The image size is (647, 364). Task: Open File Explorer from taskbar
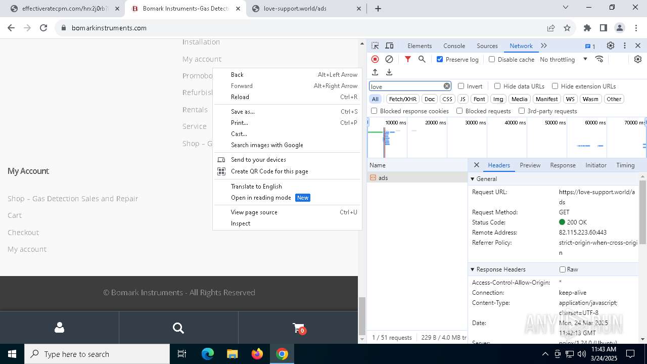232,354
